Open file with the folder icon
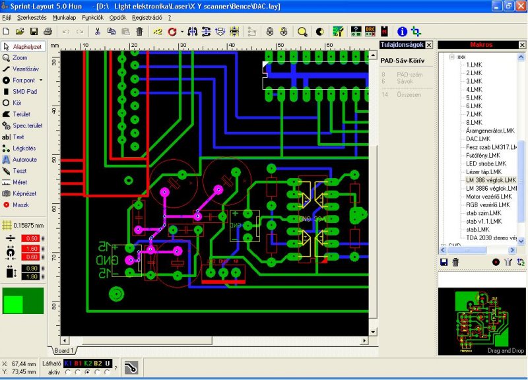 click(x=20, y=32)
